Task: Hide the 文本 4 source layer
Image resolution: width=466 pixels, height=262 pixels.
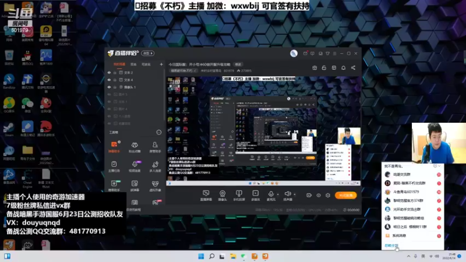Action: coord(109,80)
